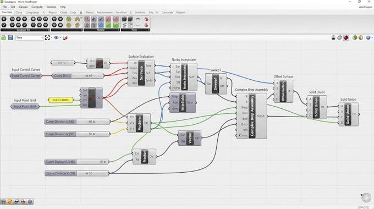Click the upper yellow hexagon ribbon icon
The height and width of the screenshot is (209, 374).
coord(69,19)
